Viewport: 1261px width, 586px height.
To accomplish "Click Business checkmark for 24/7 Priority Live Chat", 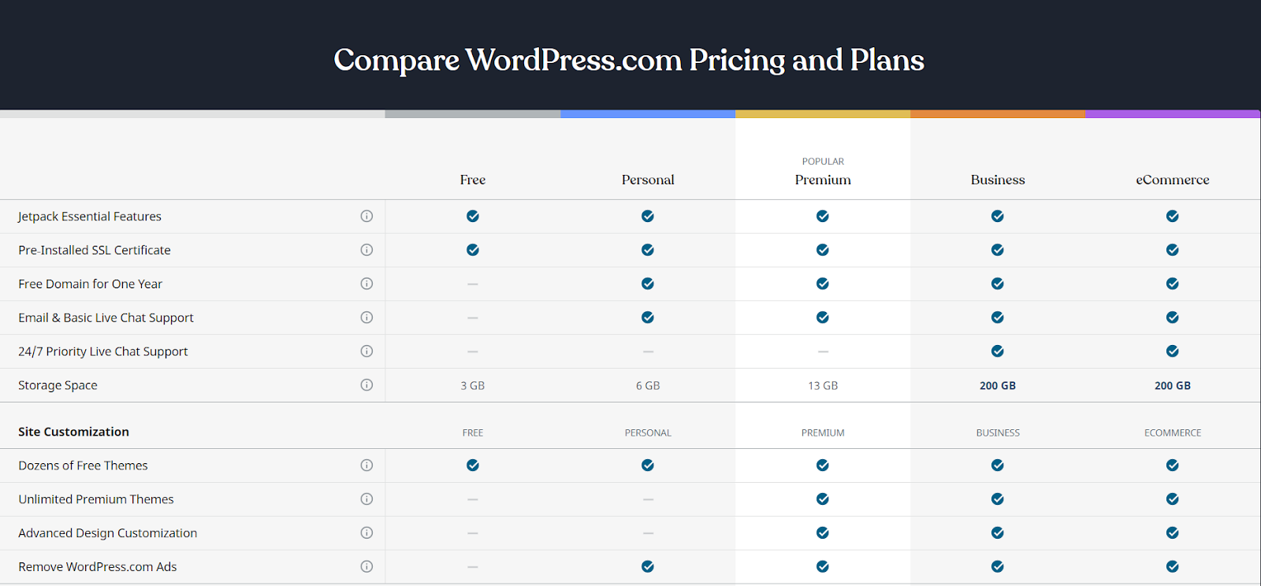I will click(998, 351).
